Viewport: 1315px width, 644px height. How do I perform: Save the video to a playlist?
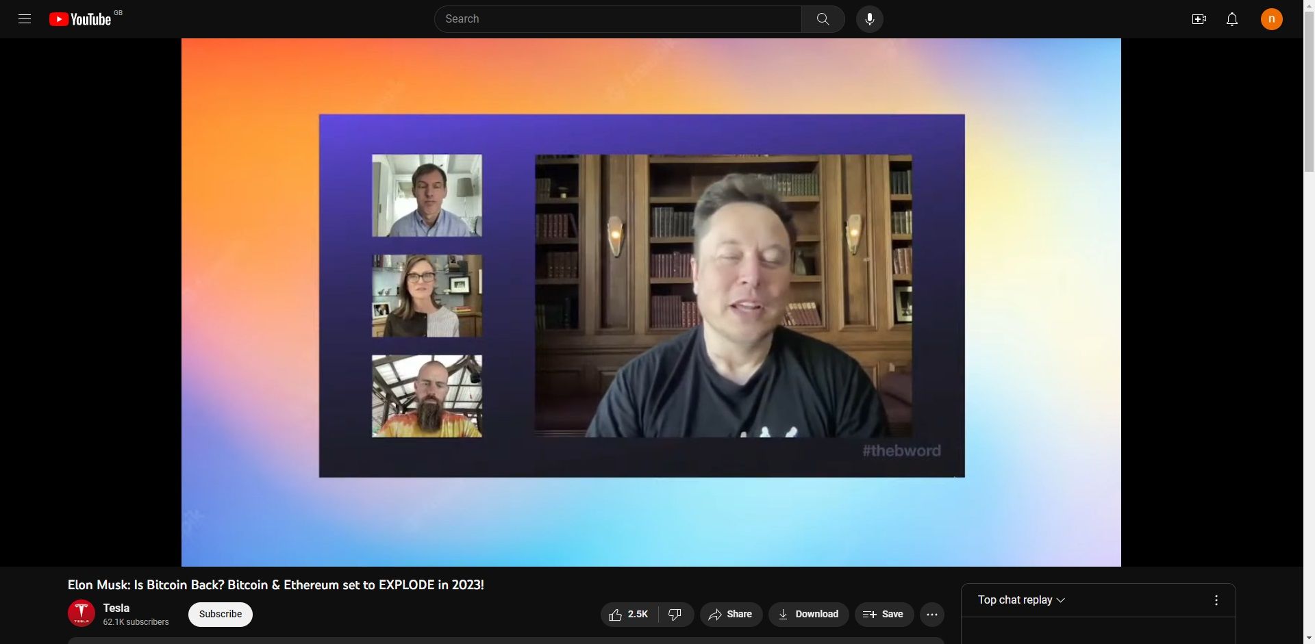[x=884, y=615]
